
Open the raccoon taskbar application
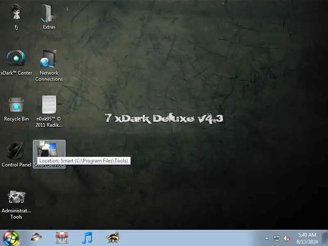point(113,238)
